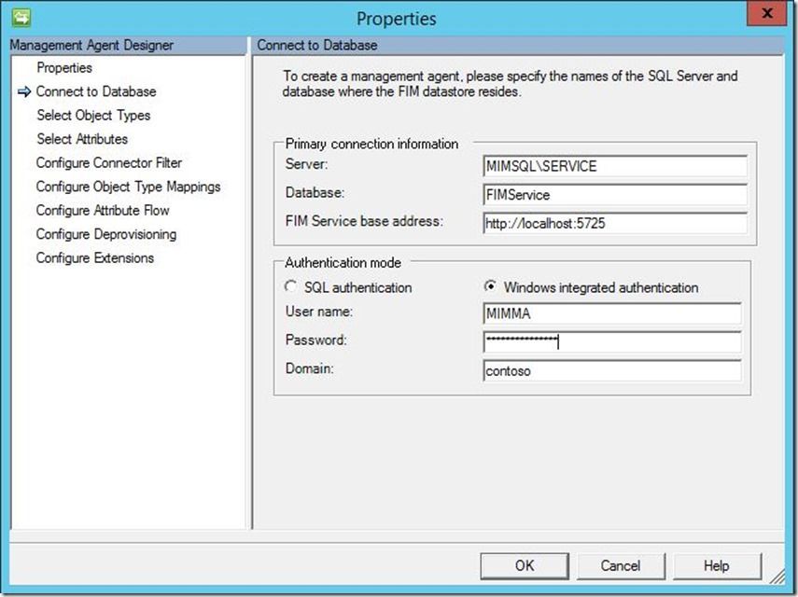The width and height of the screenshot is (798, 597).
Task: Click the 'Connect to Database' panel heading
Action: tap(317, 46)
